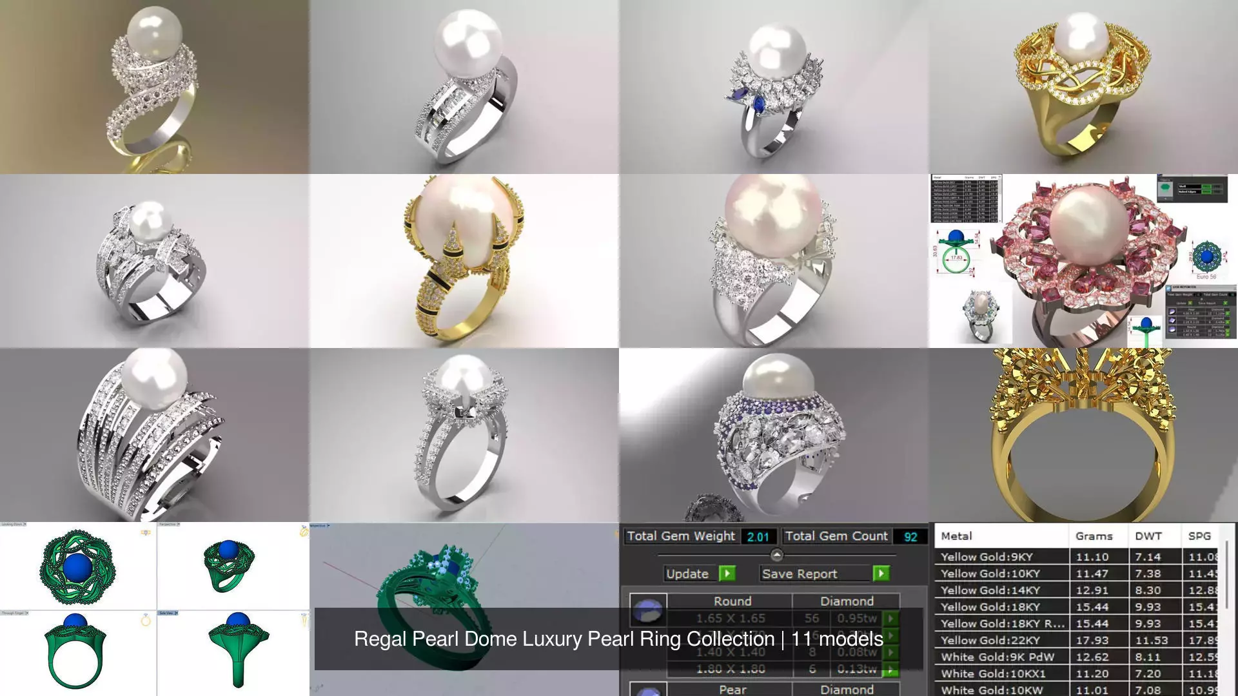1238x696 pixels.
Task: Click the green arrow beside Update
Action: pos(727,573)
